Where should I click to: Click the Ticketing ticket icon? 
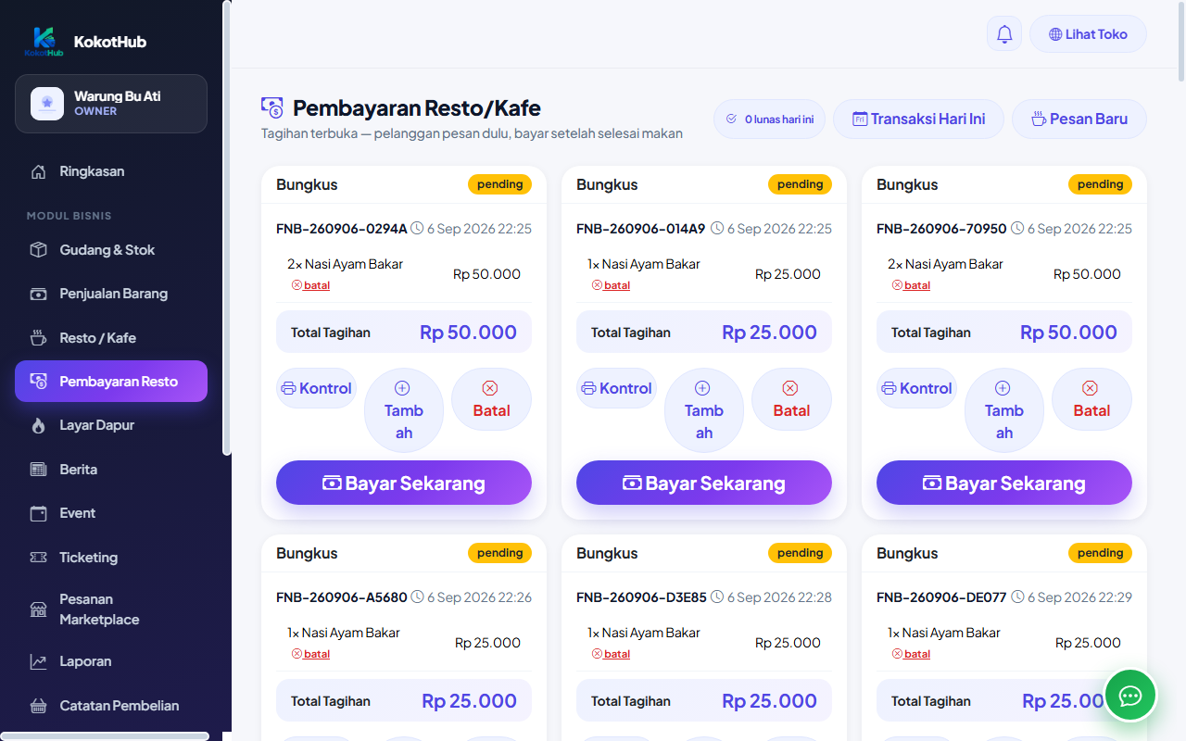[38, 558]
